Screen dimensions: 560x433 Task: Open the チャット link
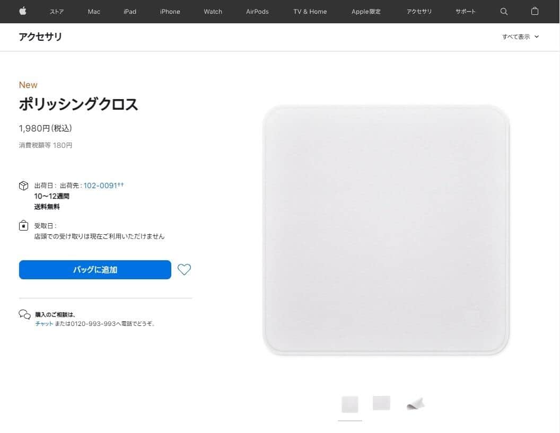44,324
